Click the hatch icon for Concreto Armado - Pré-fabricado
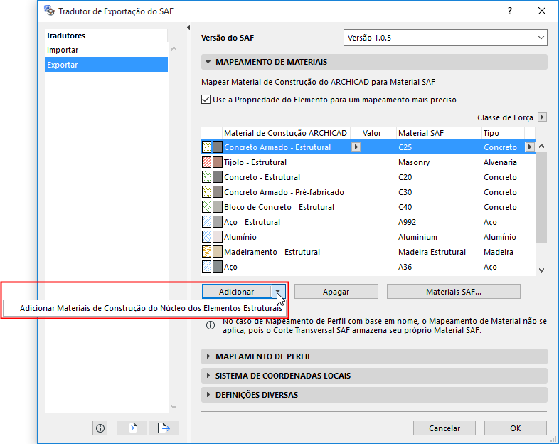Screen dimensions: 559x444 (206, 192)
